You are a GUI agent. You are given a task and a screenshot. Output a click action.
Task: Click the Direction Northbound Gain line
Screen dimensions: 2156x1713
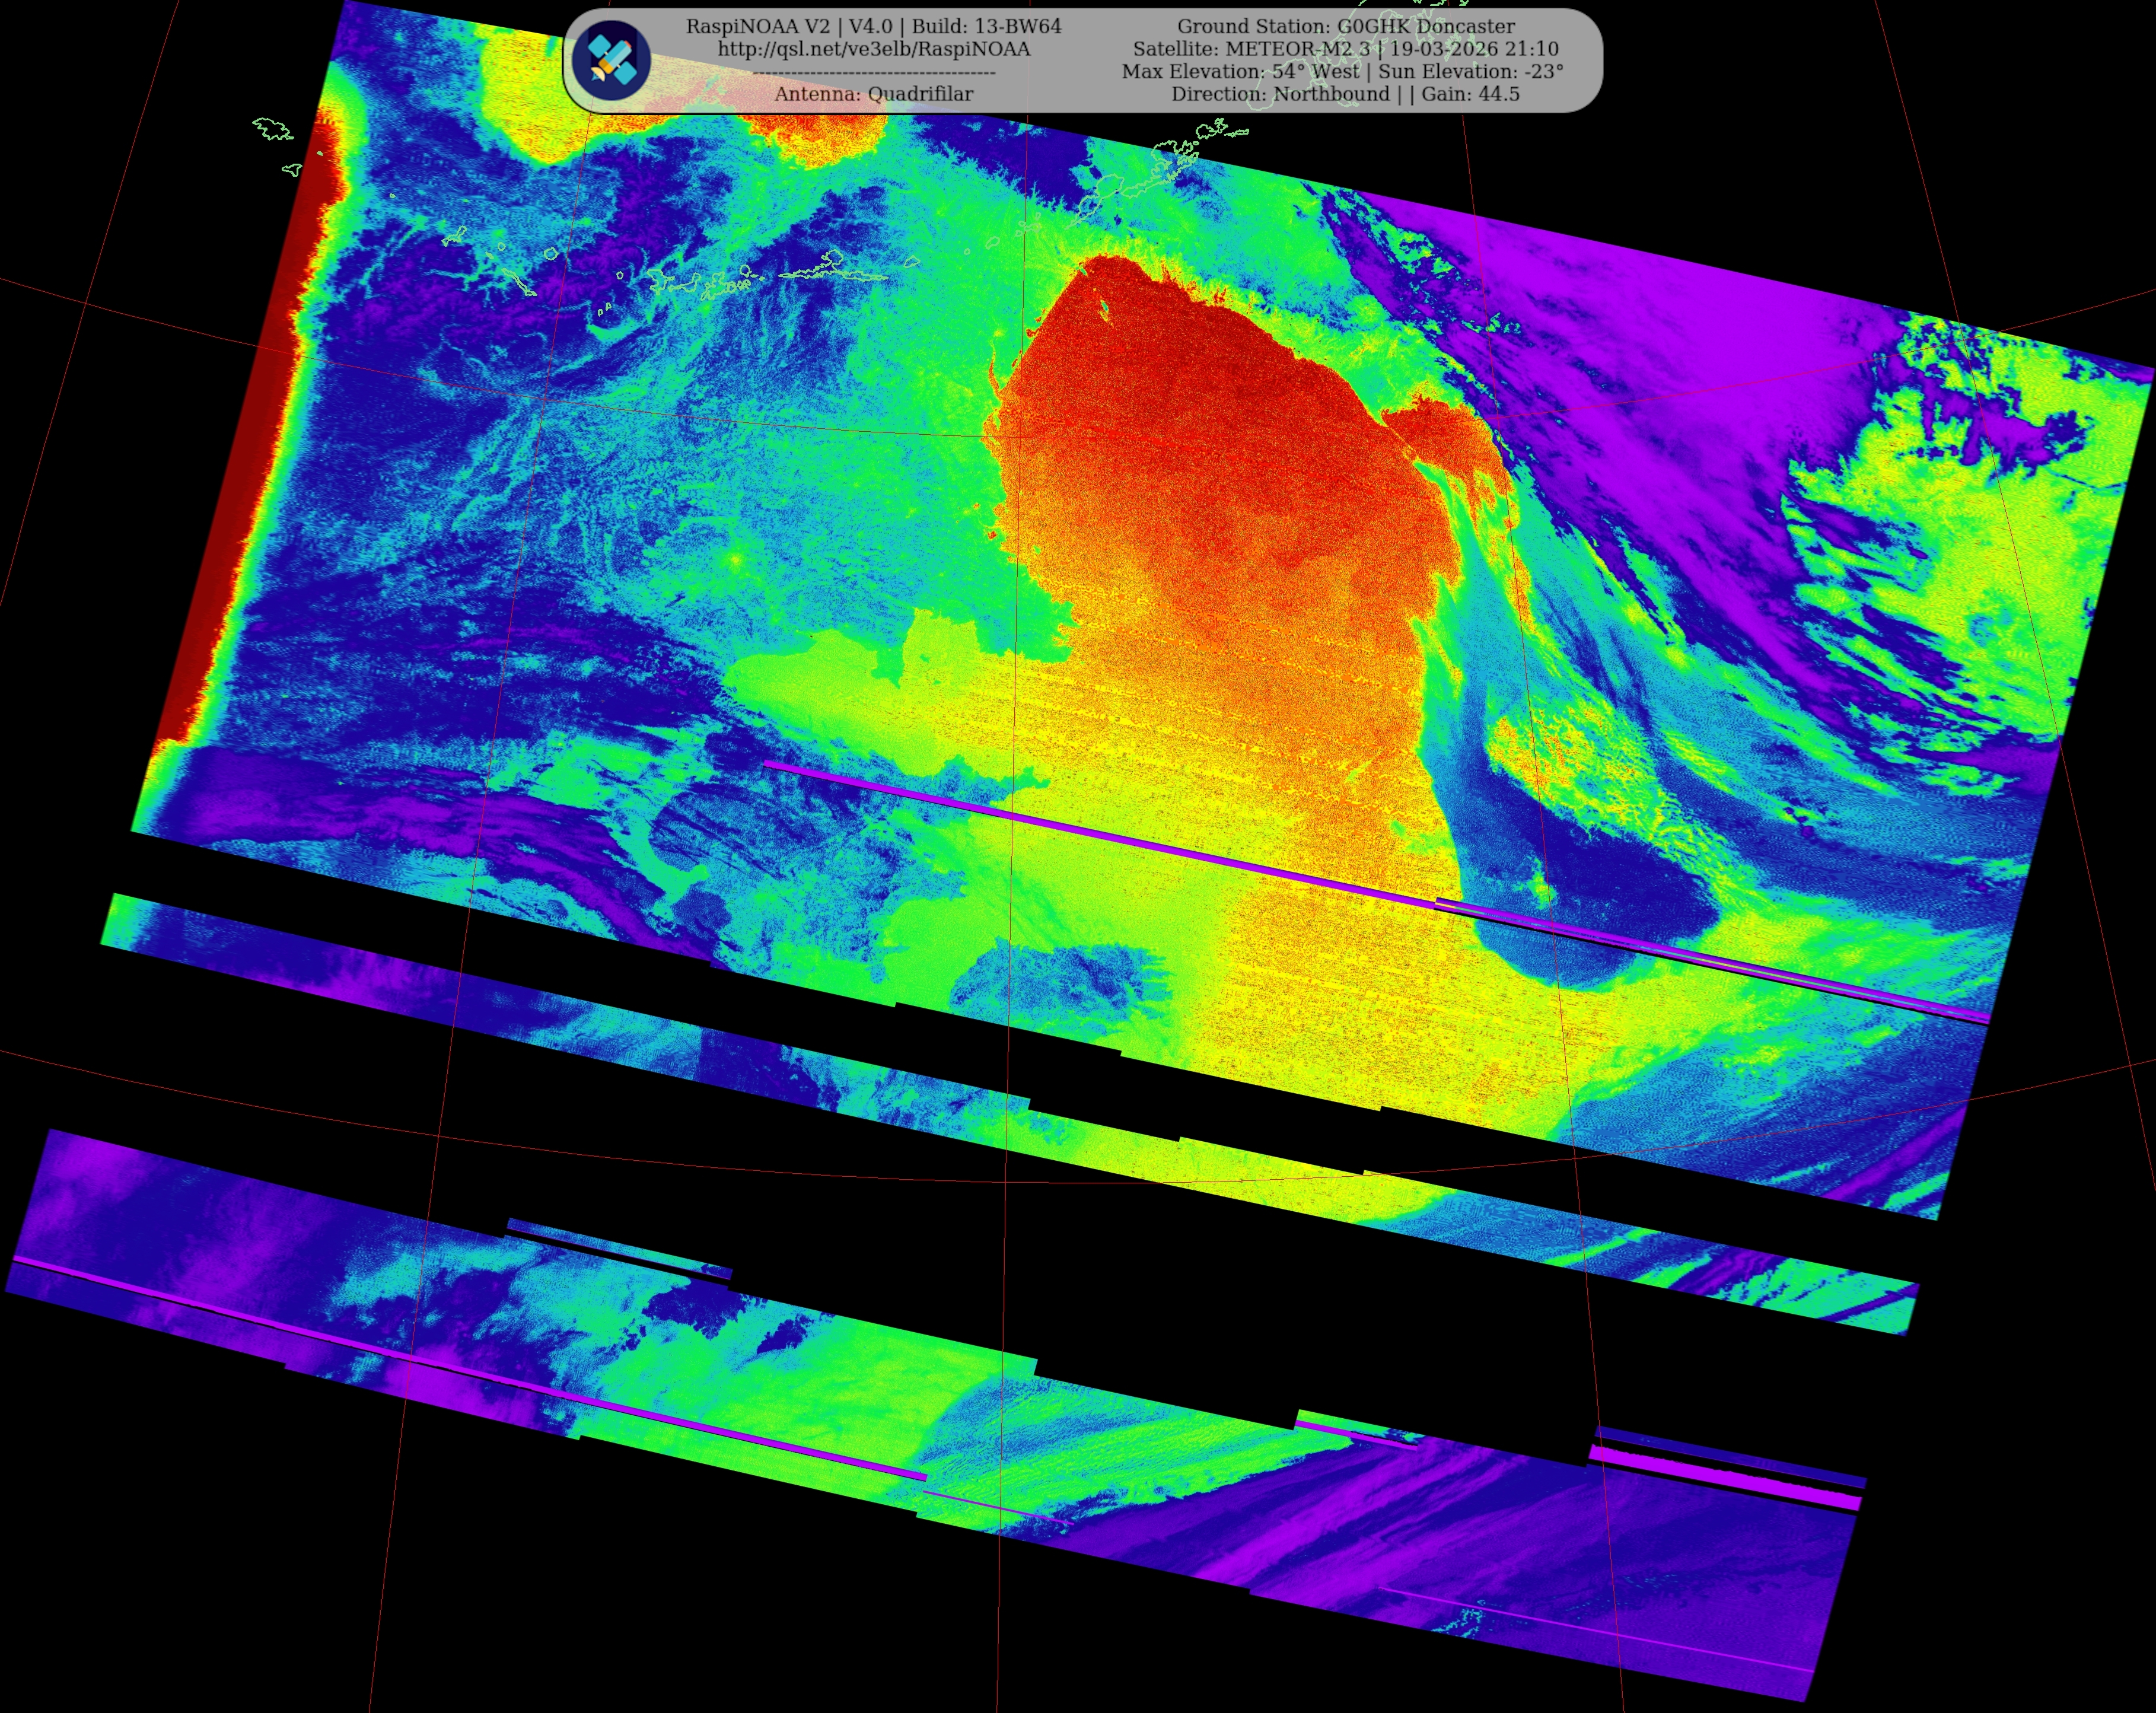coord(1345,94)
